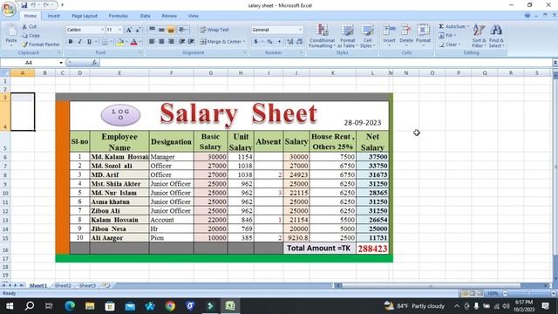Image resolution: width=558 pixels, height=314 pixels.
Task: Open Google Chrome from taskbar
Action: click(x=170, y=306)
